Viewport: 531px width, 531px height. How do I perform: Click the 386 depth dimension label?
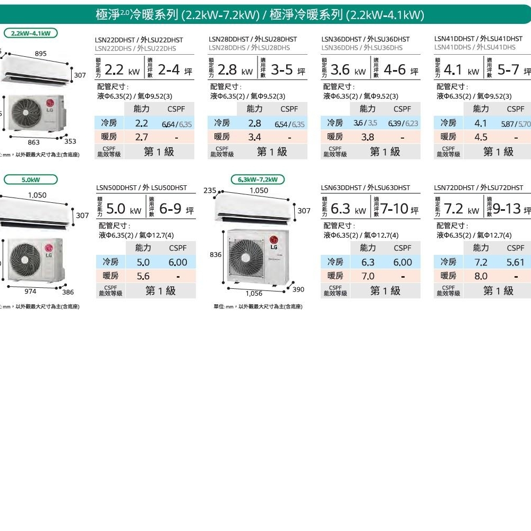tap(68, 292)
